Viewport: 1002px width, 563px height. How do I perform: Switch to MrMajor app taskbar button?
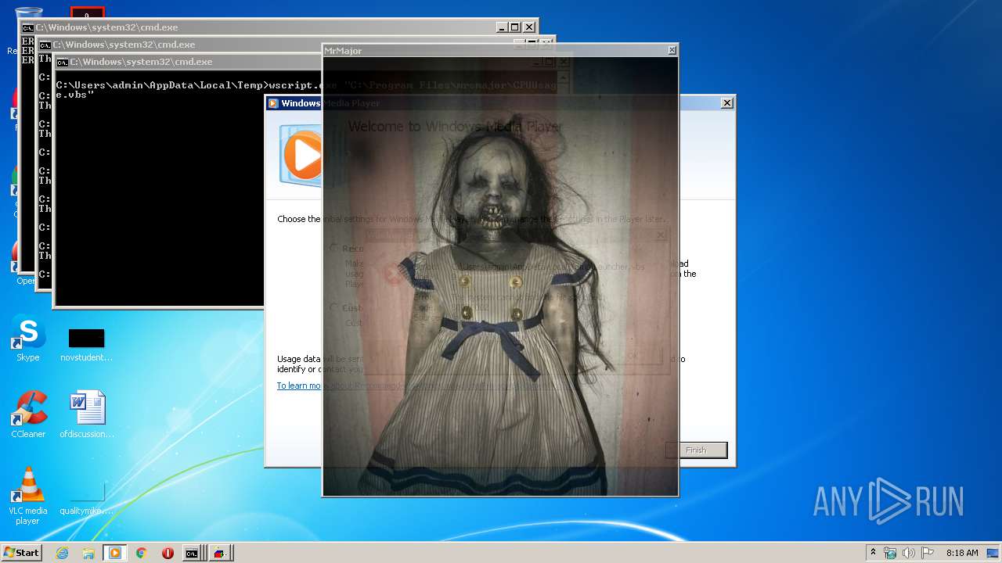point(220,553)
